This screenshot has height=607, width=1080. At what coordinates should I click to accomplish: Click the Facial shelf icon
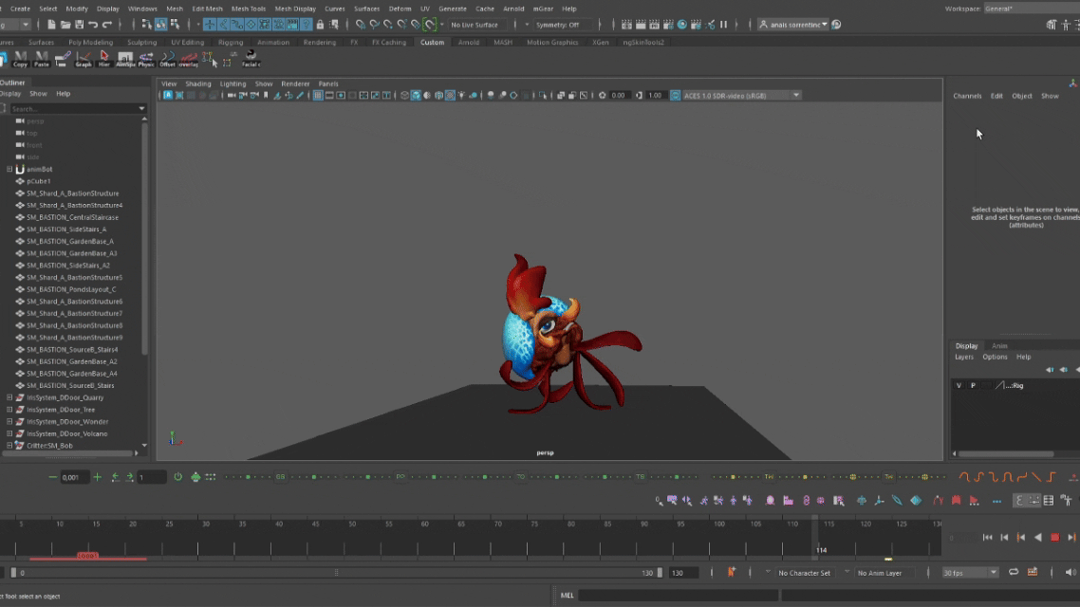tap(251, 59)
